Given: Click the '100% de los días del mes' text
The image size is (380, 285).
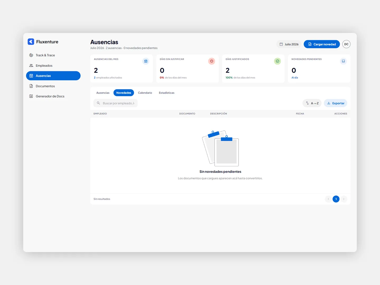Looking at the screenshot, I should coord(240,78).
